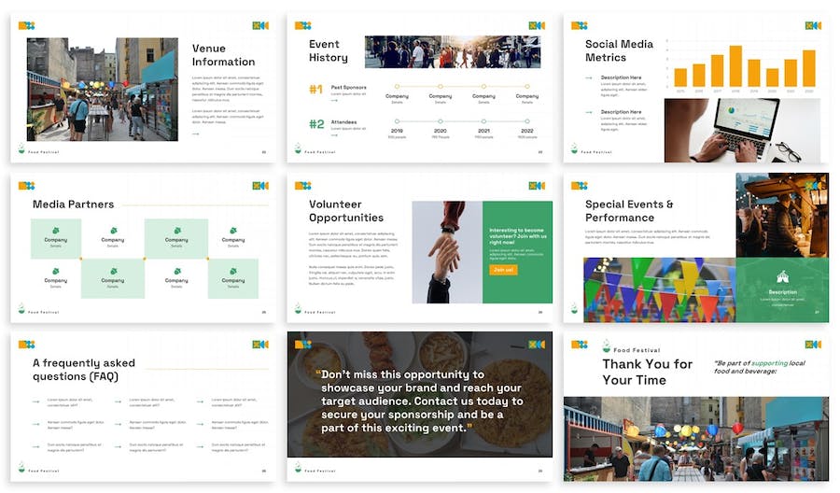Click the top-left pattern logo on Social Media Metrics slide
The image size is (840, 493).
pos(579,26)
